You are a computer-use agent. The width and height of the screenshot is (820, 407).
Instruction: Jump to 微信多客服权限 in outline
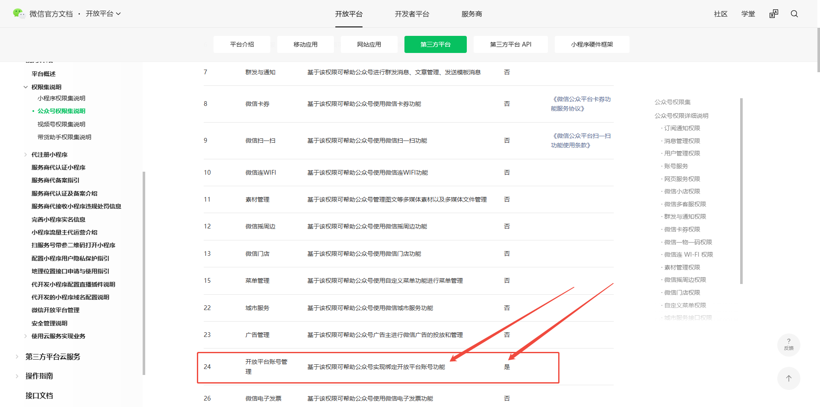coord(685,204)
